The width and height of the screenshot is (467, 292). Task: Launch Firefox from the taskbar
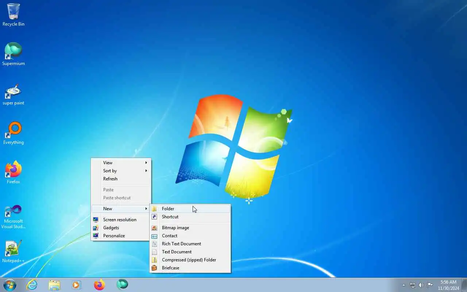(x=99, y=285)
